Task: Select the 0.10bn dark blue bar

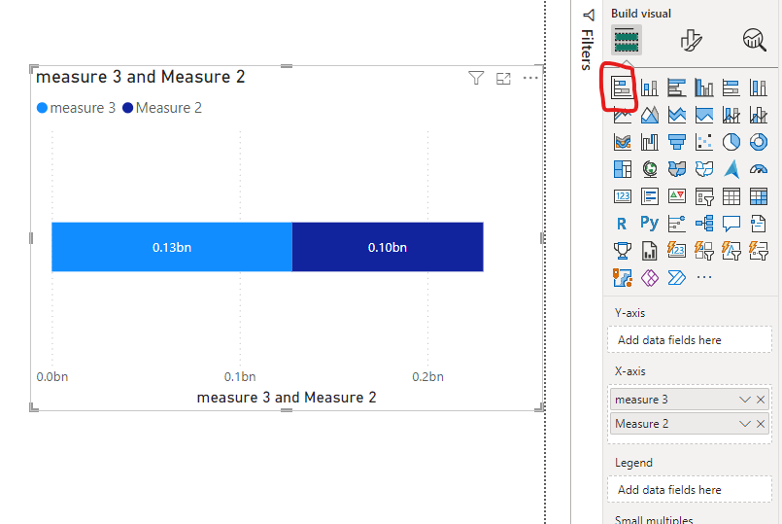Action: pyautogui.click(x=388, y=247)
